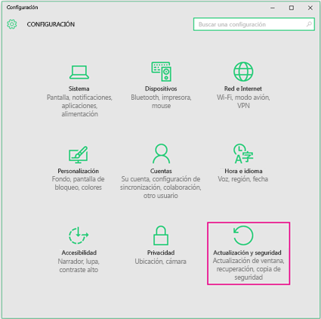Select the Sistema category title
The image size is (321, 319).
pos(79,88)
